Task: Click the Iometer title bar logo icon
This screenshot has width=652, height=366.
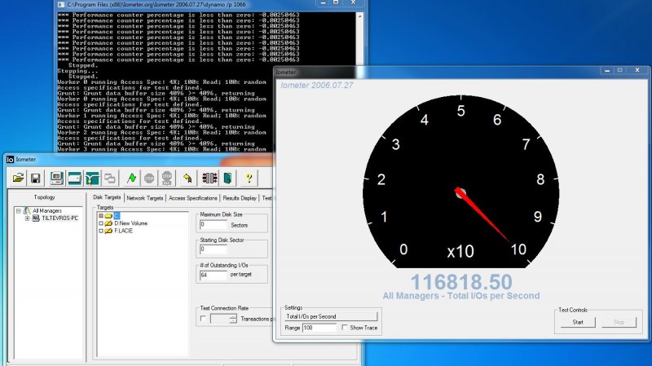Action: coord(10,159)
